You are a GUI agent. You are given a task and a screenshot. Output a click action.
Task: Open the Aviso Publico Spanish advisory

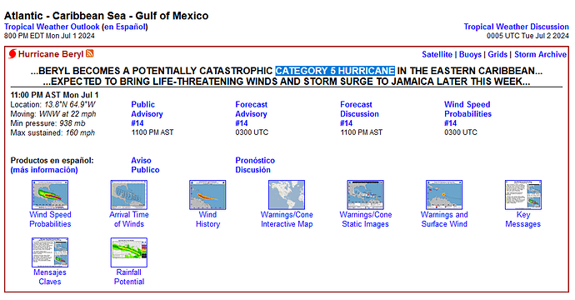click(x=145, y=165)
